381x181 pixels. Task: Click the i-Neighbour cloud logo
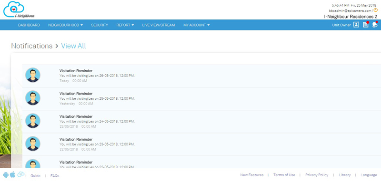click(19, 10)
